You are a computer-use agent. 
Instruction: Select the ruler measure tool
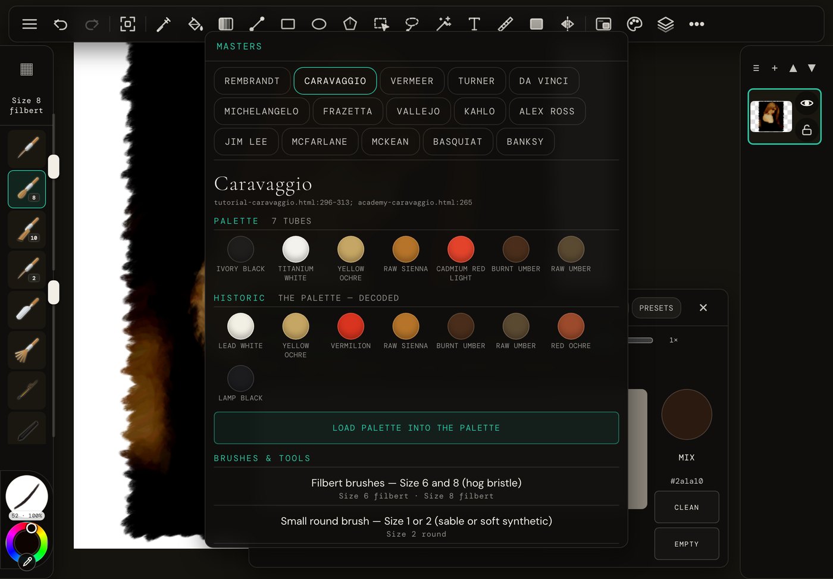point(505,24)
